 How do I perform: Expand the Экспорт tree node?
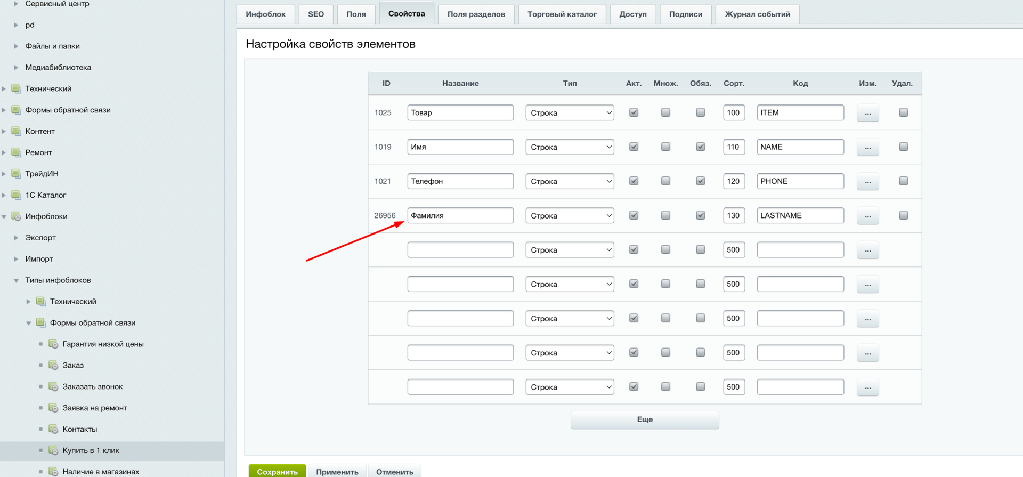tap(16, 238)
